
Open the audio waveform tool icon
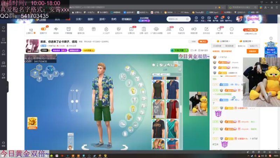[x=56, y=29]
